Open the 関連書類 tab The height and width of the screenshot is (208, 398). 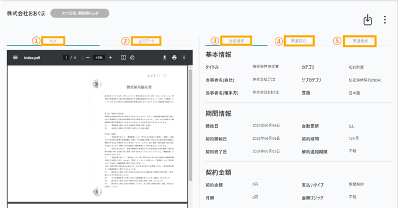(360, 41)
